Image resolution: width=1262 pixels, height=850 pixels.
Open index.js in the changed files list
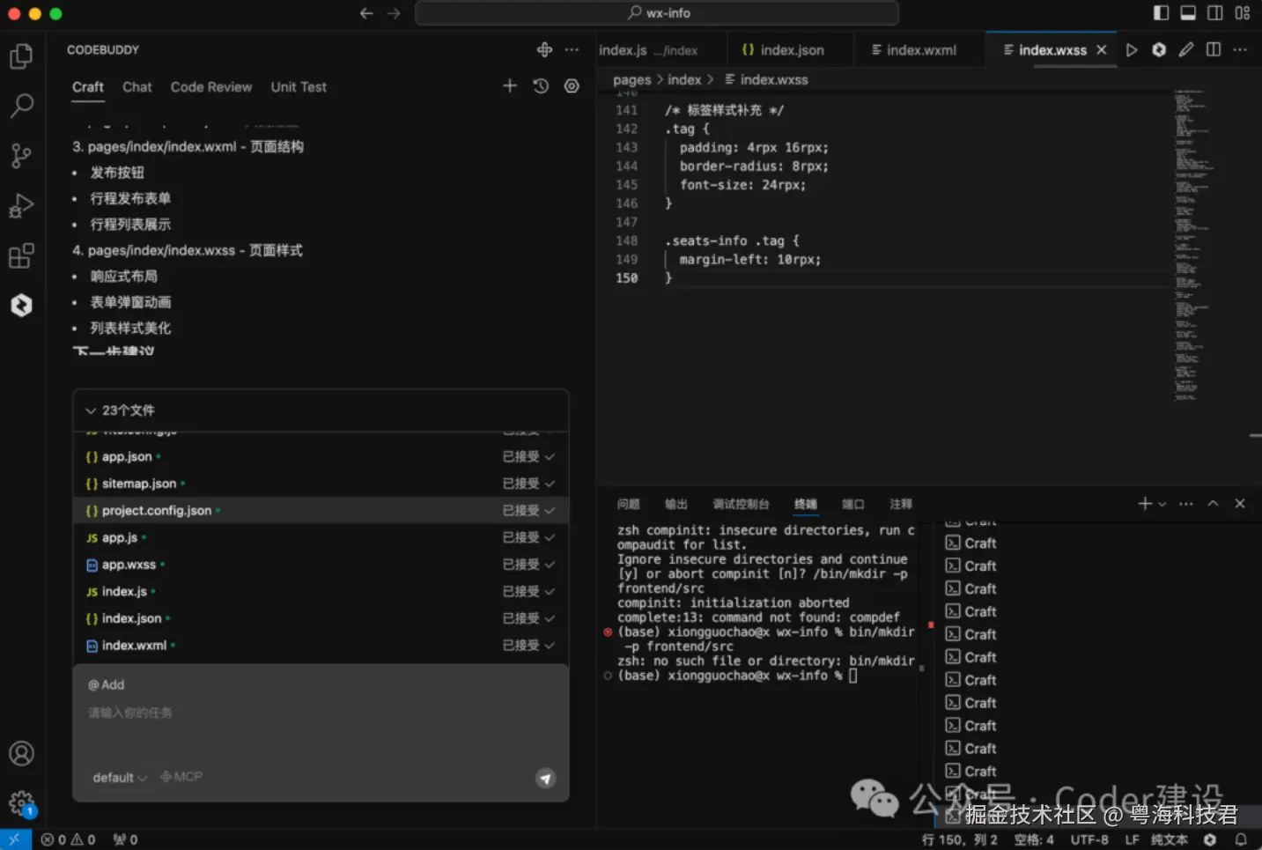(x=123, y=591)
